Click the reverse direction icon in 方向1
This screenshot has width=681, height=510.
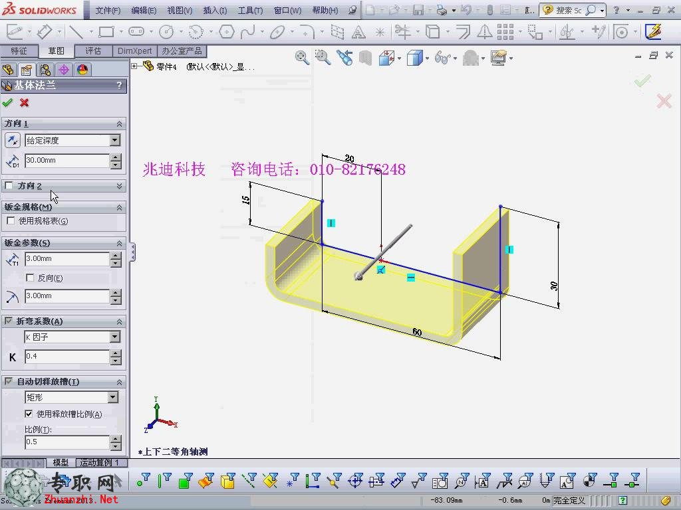point(12,140)
